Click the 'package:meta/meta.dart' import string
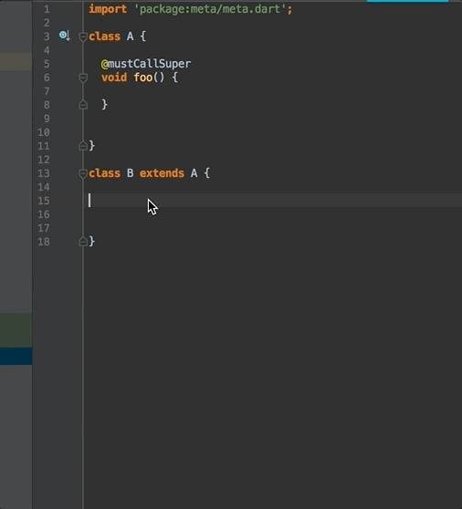The image size is (462, 509). coord(210,9)
